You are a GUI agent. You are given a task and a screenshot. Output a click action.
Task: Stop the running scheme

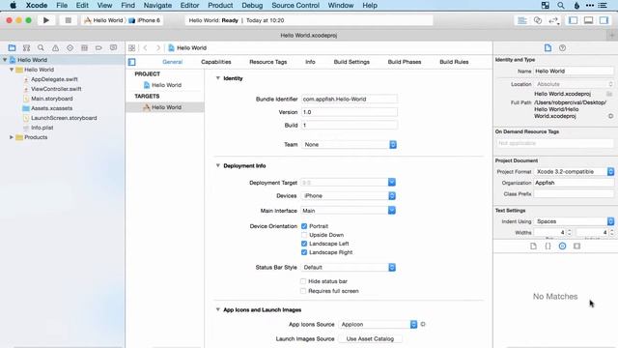coord(68,20)
